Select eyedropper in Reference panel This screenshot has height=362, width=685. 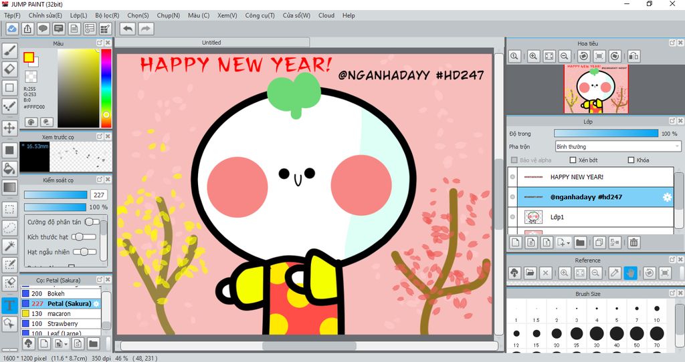614,273
